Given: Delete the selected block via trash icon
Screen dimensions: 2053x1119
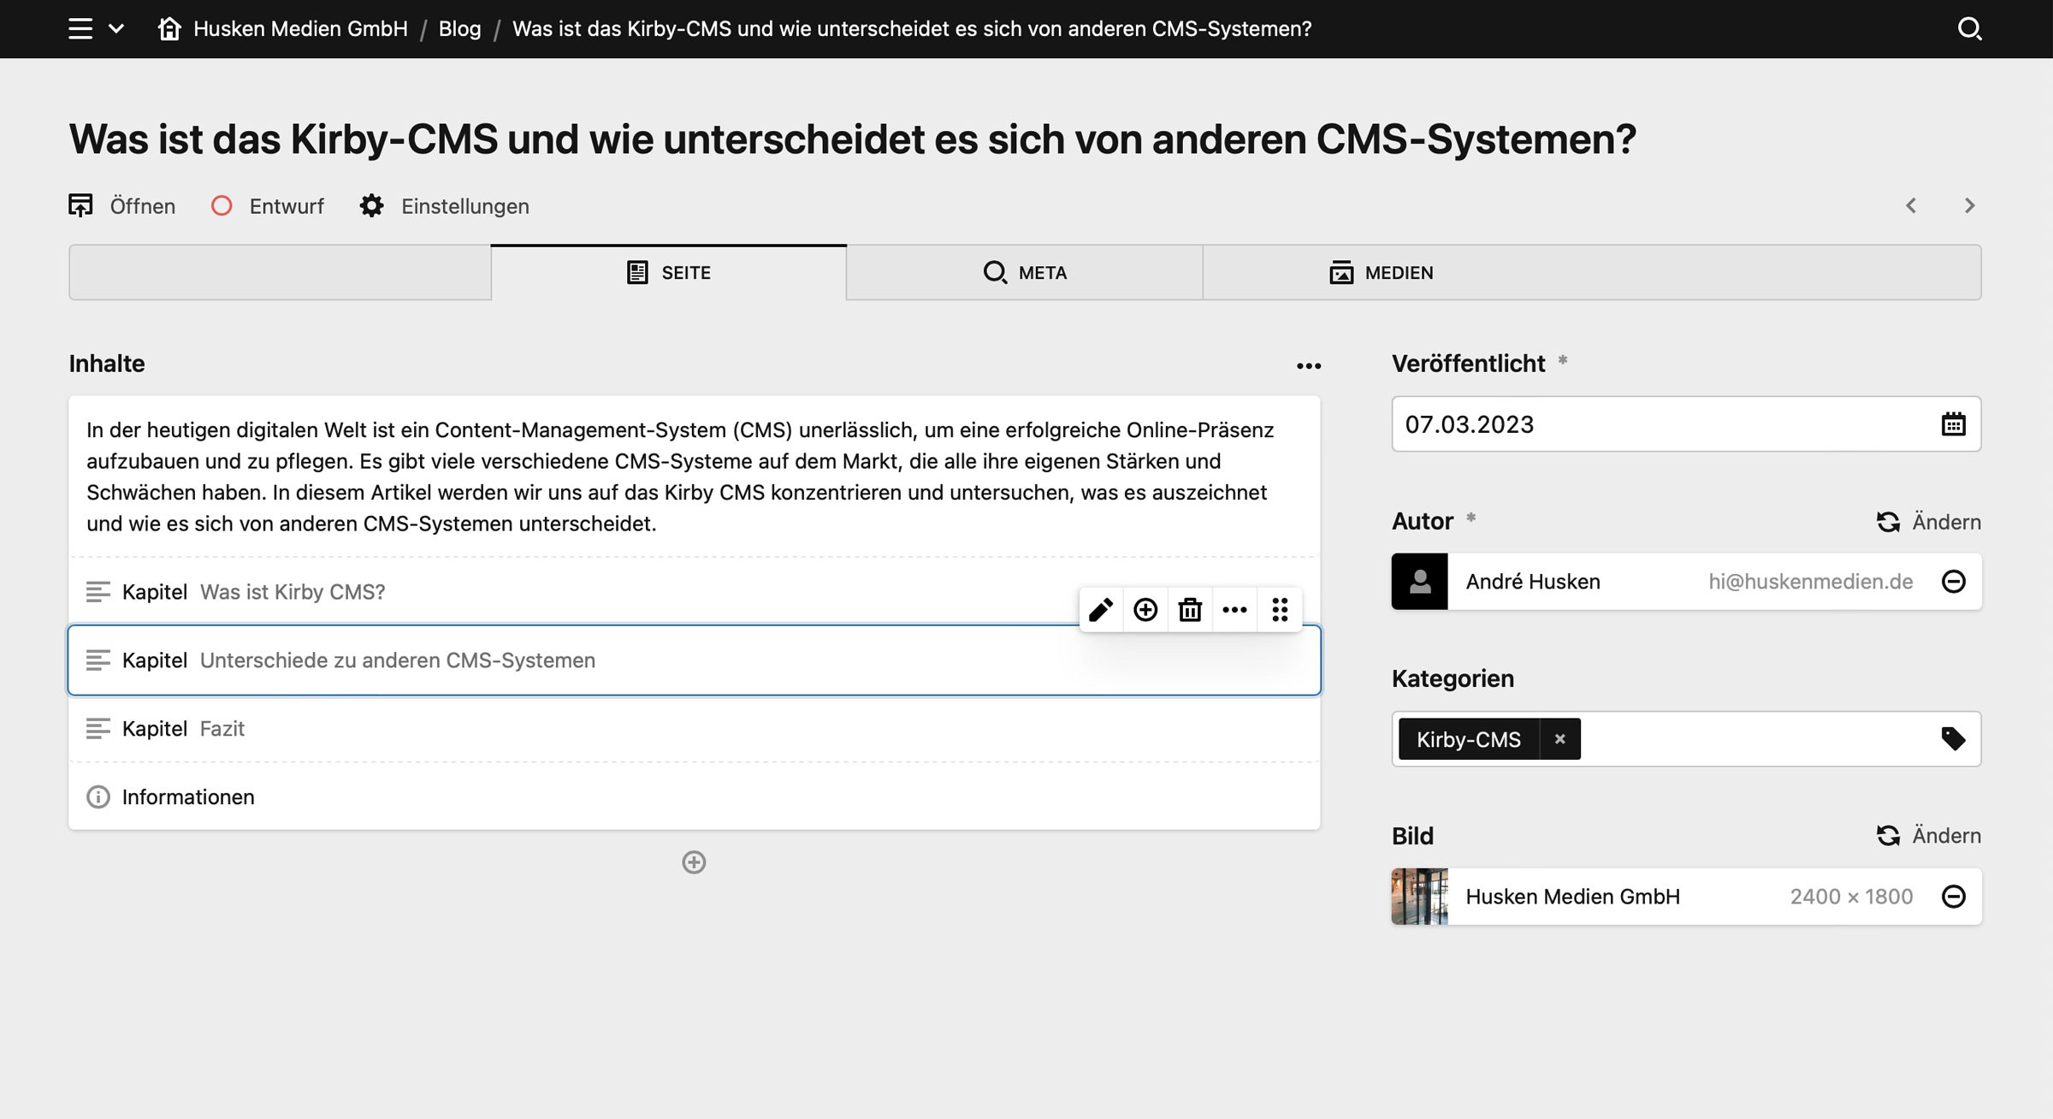Looking at the screenshot, I should coord(1190,609).
